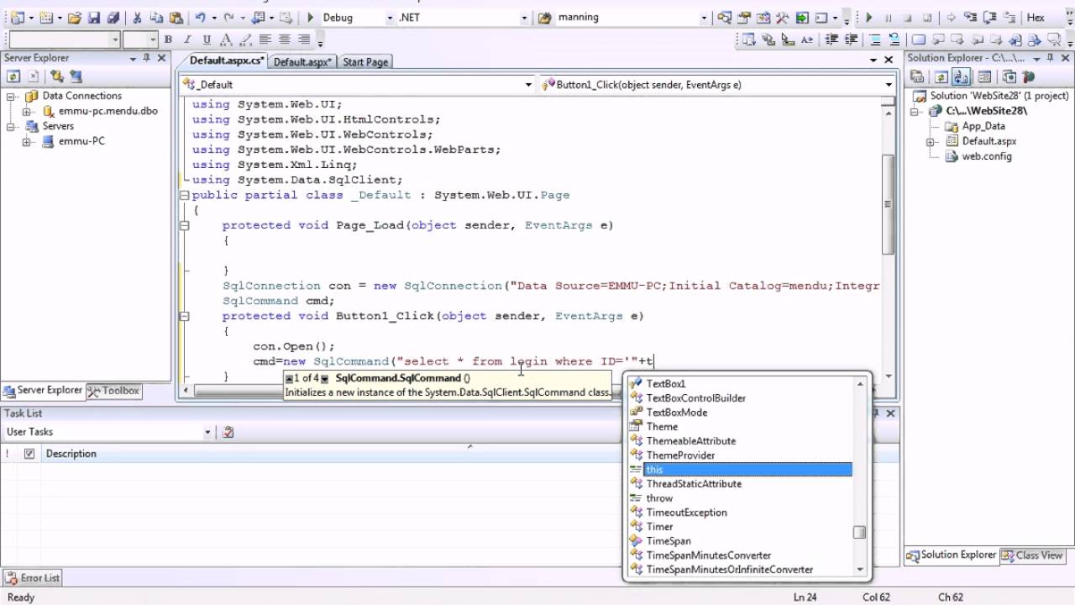The width and height of the screenshot is (1075, 605).
Task: Close the Server Explorer panel
Action: click(162, 58)
